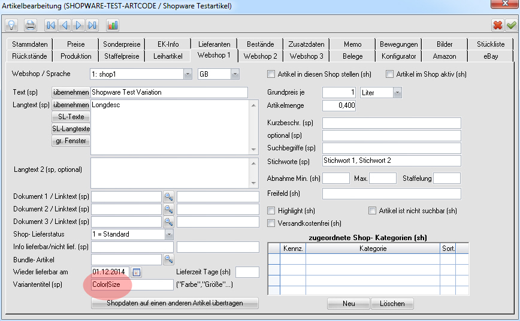The width and height of the screenshot is (520, 321).
Task: Switch to the Lieferanten tab
Action: 214,44
